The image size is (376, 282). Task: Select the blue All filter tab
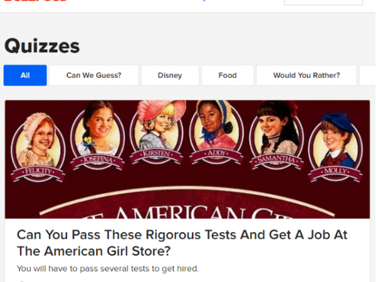[x=25, y=75]
